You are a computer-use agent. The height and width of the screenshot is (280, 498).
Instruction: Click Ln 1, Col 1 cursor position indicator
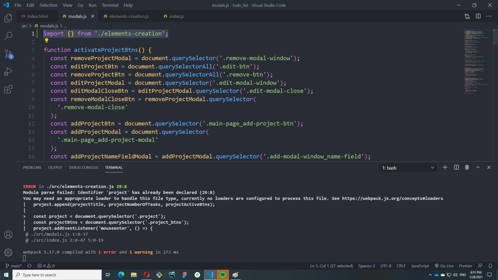331,266
